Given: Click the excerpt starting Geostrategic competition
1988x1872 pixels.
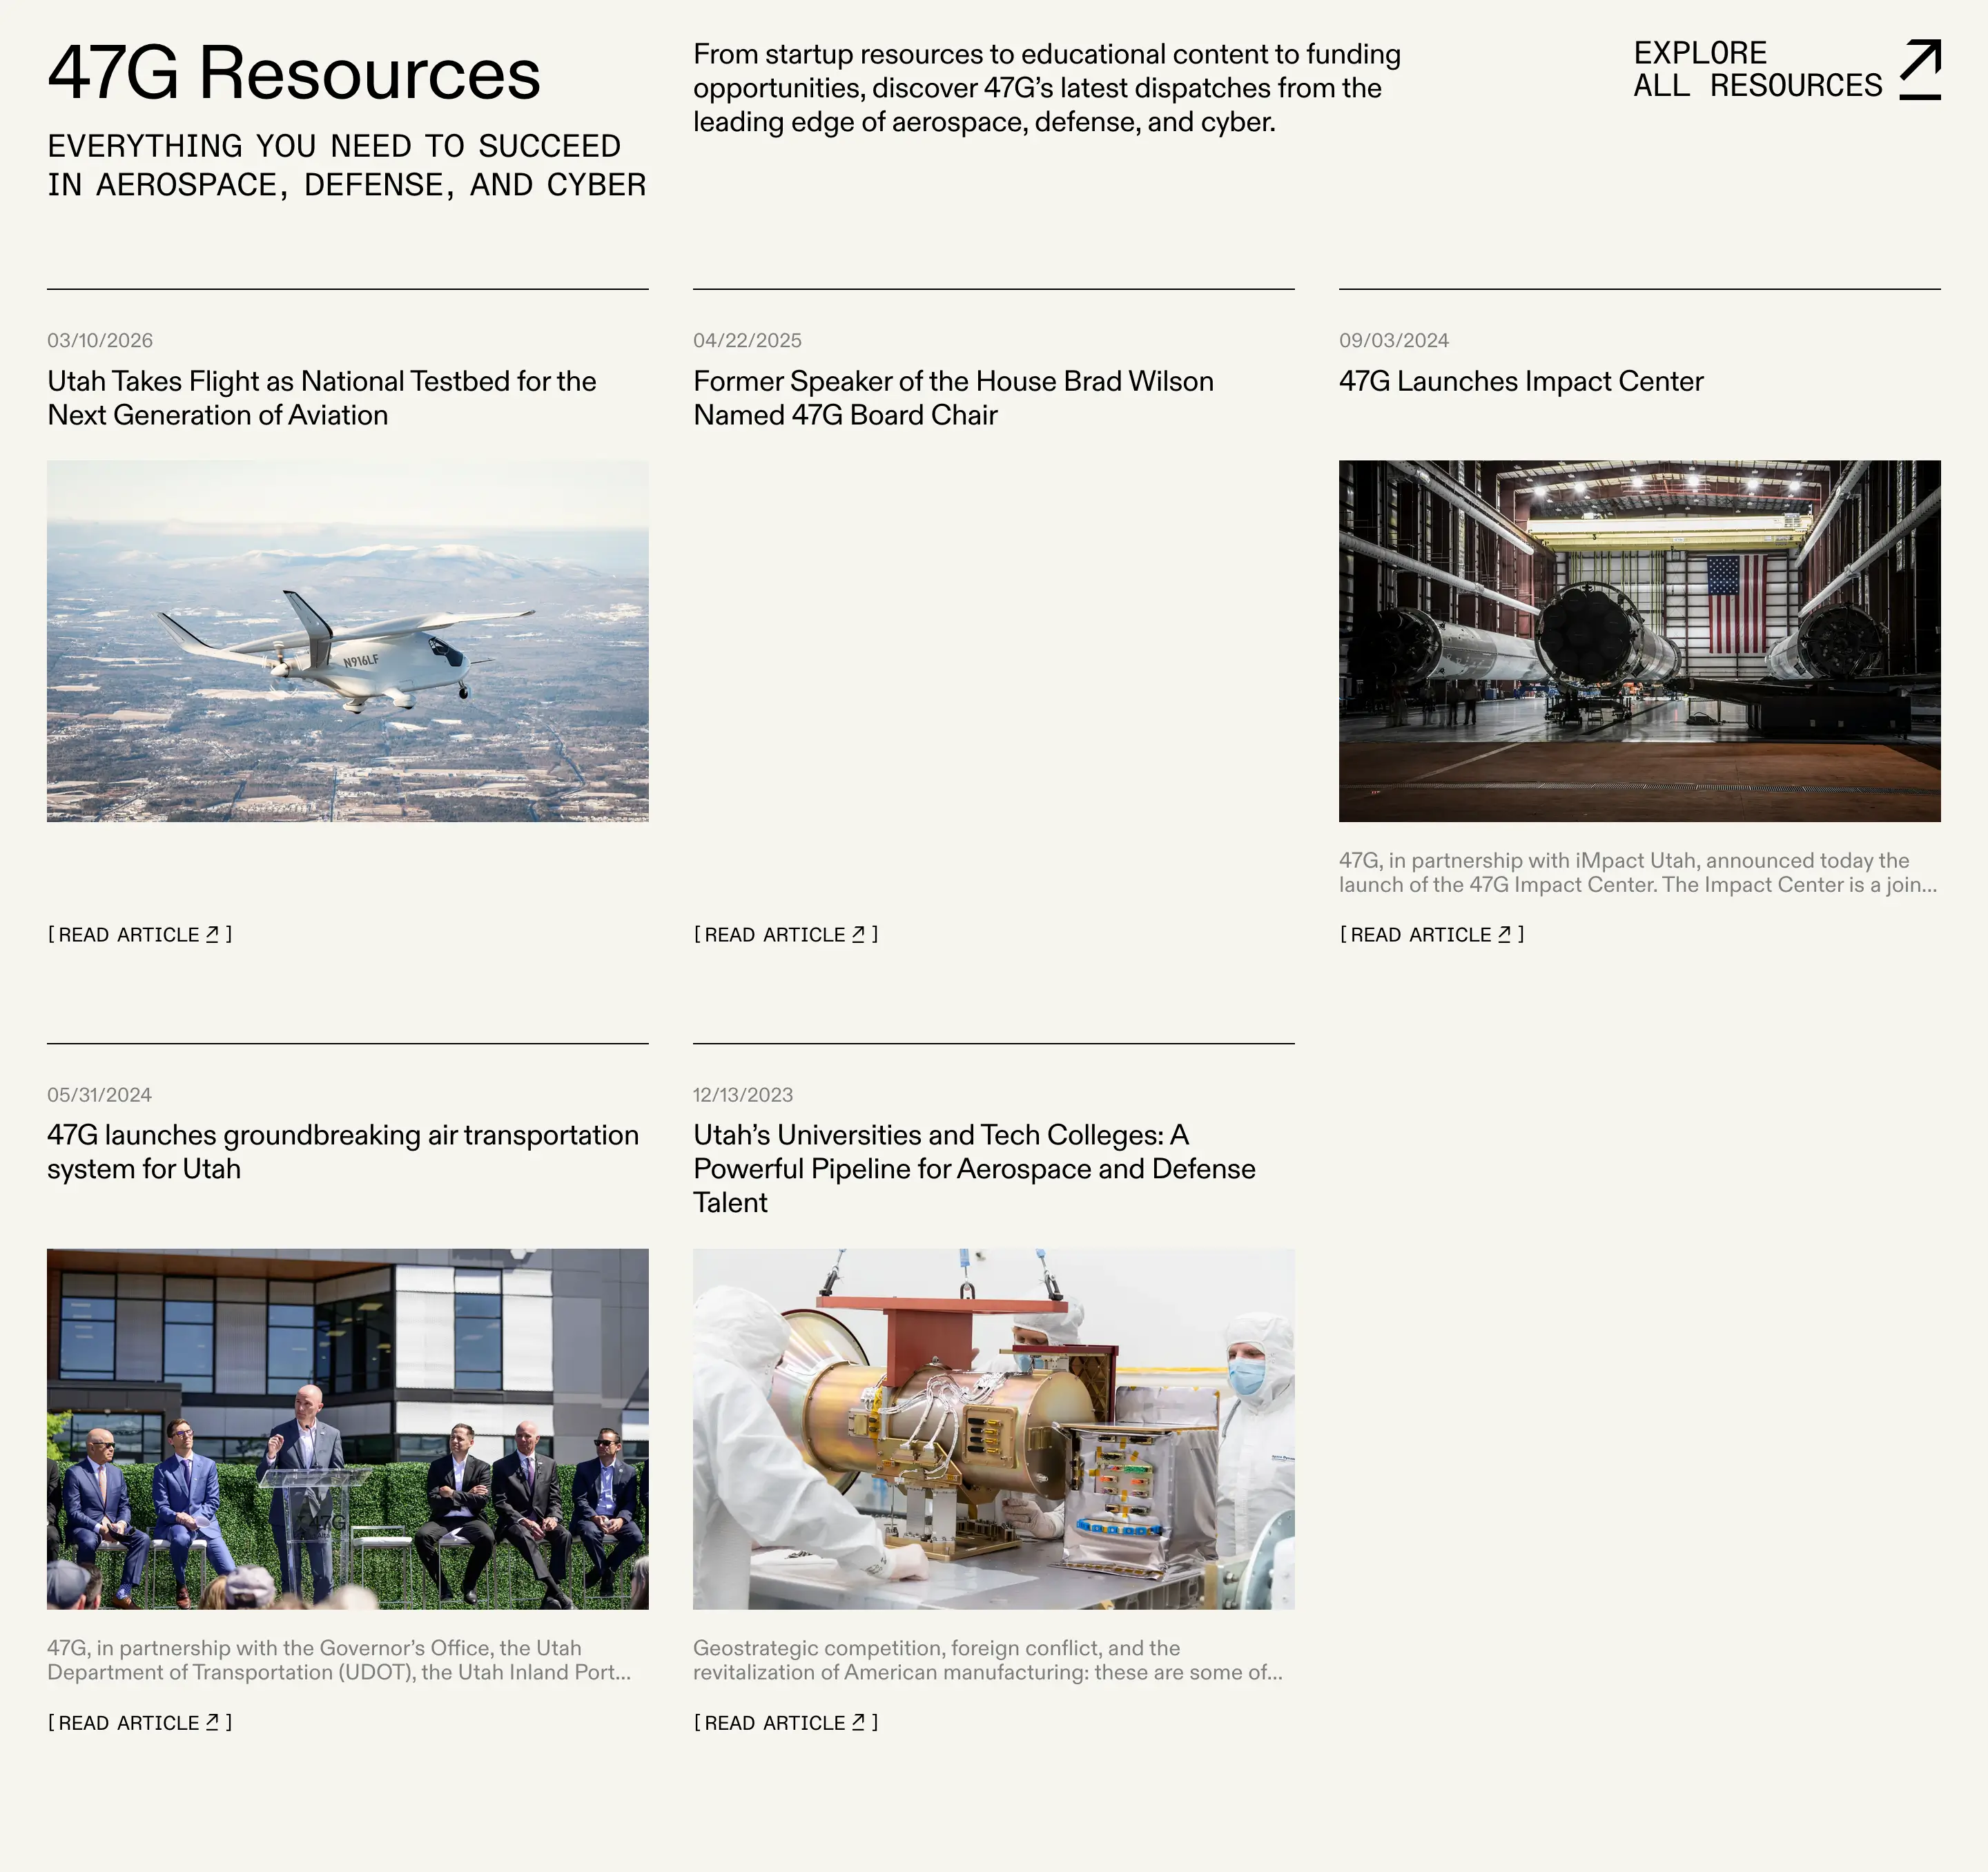Looking at the screenshot, I should click(x=988, y=1660).
